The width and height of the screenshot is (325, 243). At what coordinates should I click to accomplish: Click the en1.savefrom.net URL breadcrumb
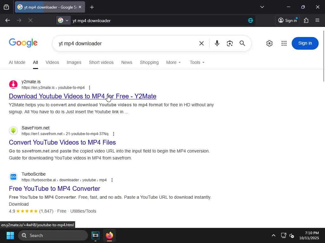65,134
